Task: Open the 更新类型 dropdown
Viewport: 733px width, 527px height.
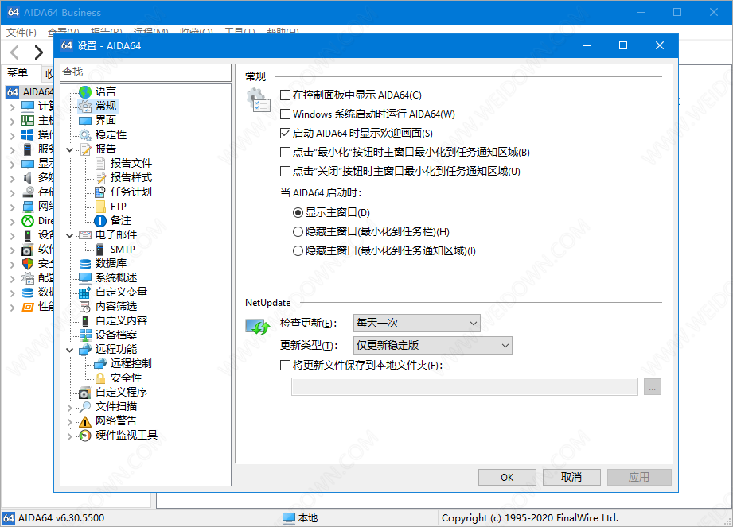Action: (433, 346)
